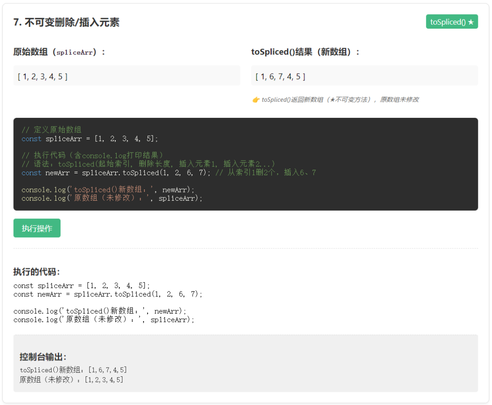Click the 执行操作 button
This screenshot has height=405, width=492.
coord(37,228)
